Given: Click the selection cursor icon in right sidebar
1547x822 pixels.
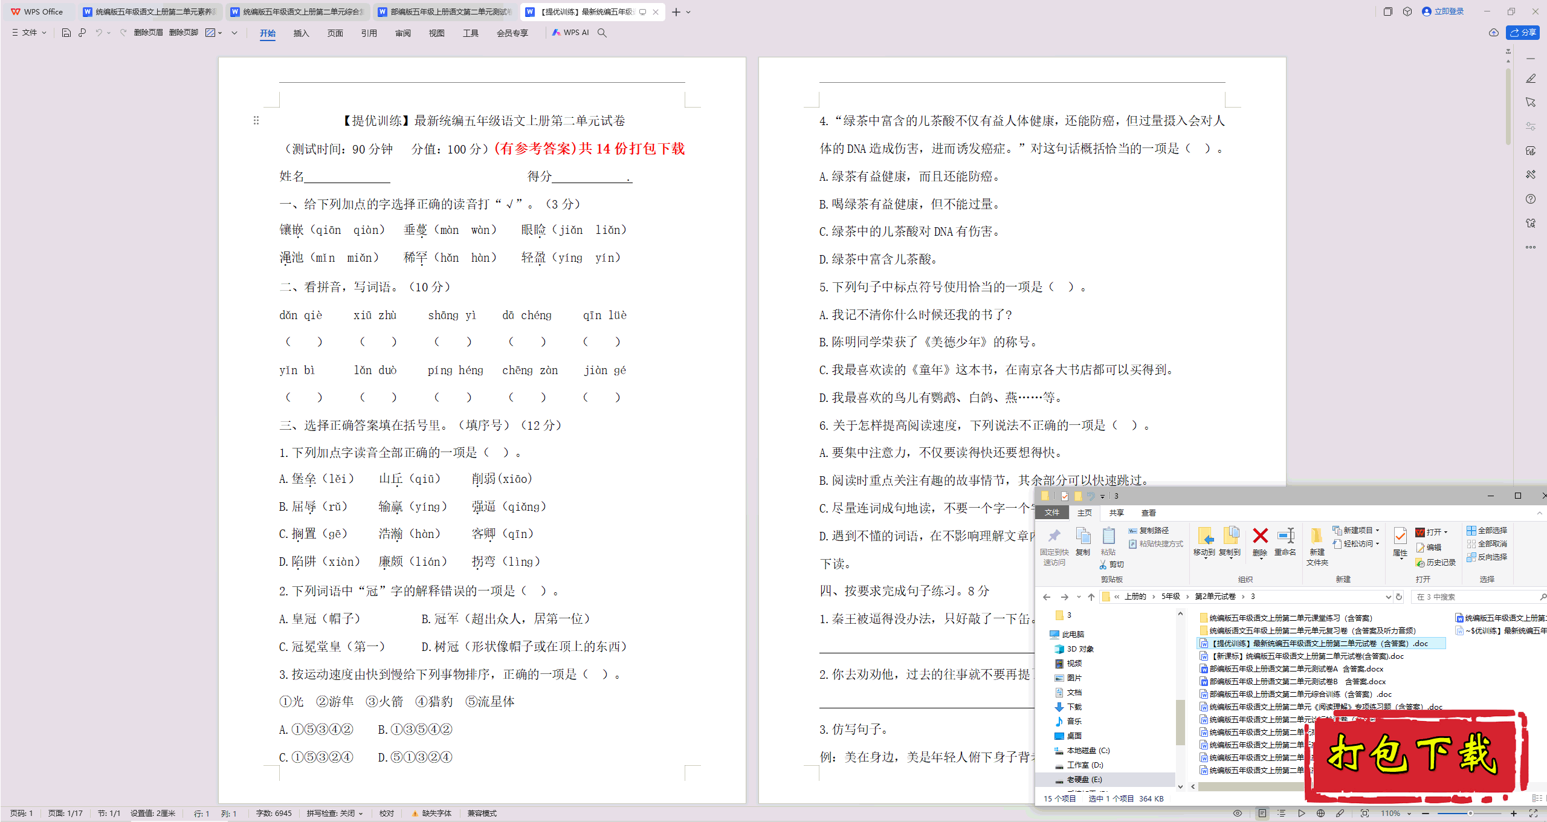Looking at the screenshot, I should [1531, 102].
